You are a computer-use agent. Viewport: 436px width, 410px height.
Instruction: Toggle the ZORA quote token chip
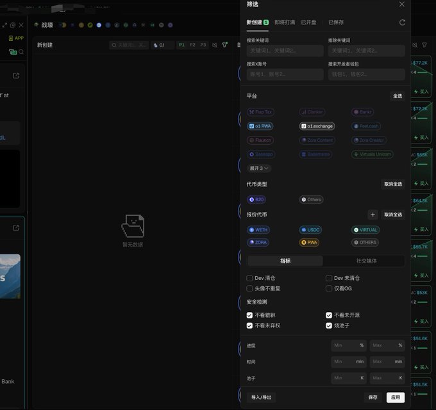[x=258, y=242]
